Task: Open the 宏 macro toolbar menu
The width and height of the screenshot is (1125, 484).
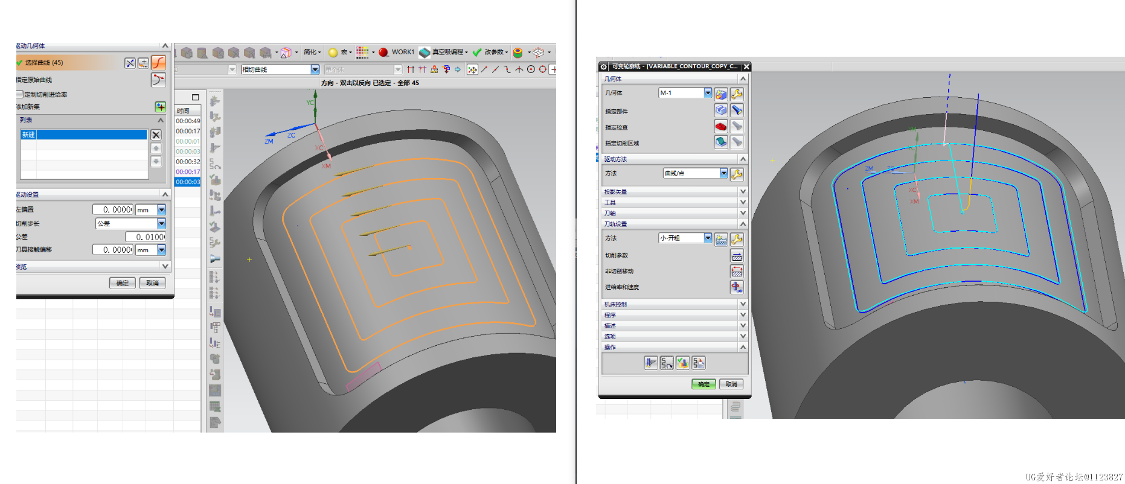Action: click(345, 53)
